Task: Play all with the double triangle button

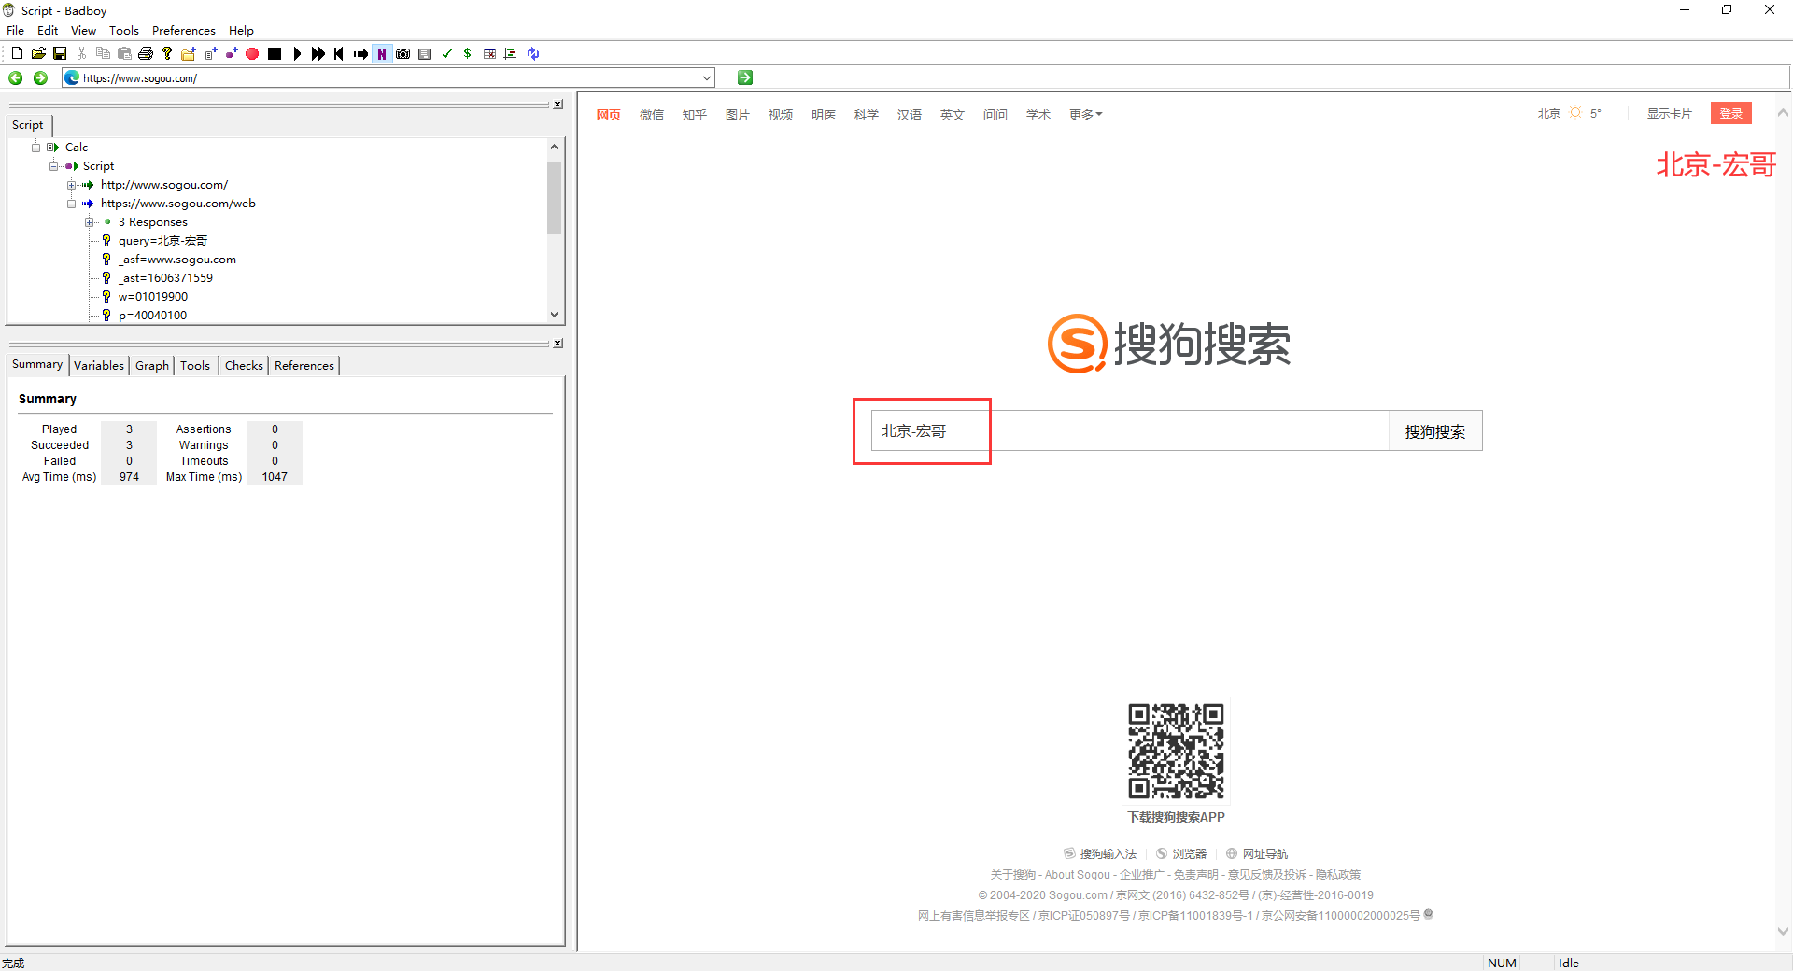Action: (x=318, y=53)
